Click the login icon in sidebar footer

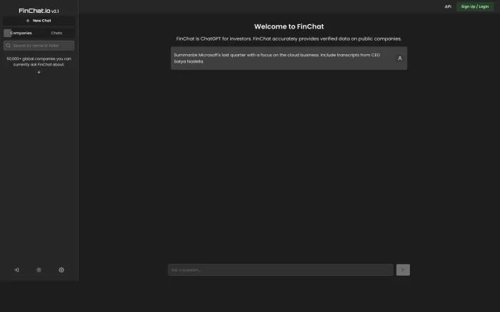tap(16, 270)
